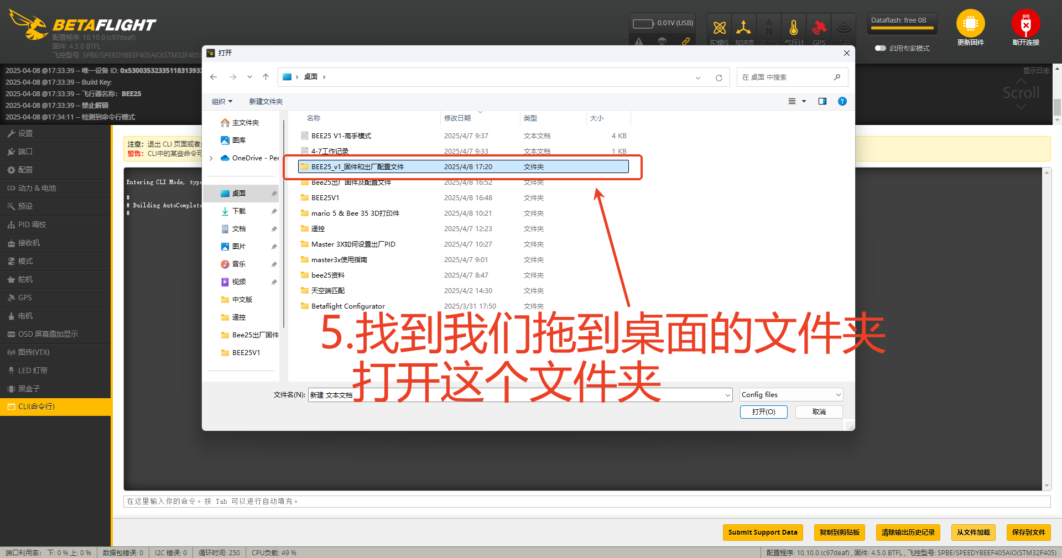The height and width of the screenshot is (558, 1062).
Task: Click the 取消 cancel button
Action: 819,412
